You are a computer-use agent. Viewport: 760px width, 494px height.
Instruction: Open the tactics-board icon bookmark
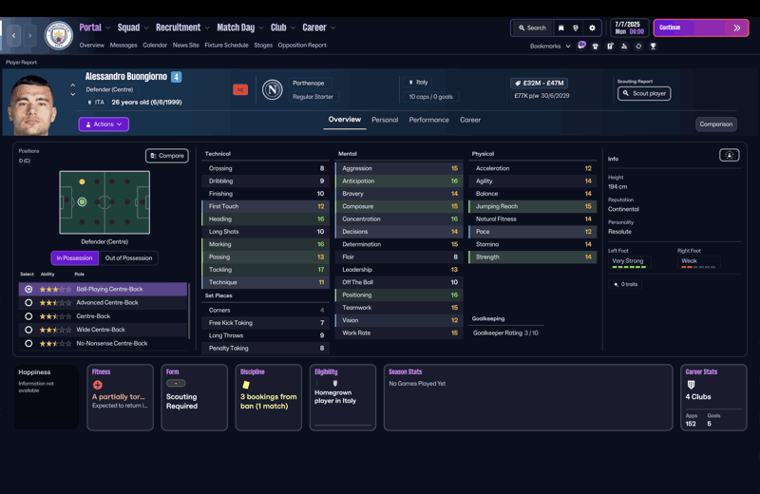point(624,46)
